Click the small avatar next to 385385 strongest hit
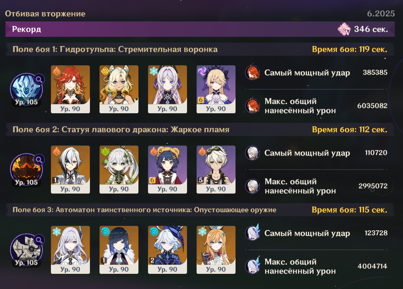Screen dimensions: 403x289 coord(252,73)
